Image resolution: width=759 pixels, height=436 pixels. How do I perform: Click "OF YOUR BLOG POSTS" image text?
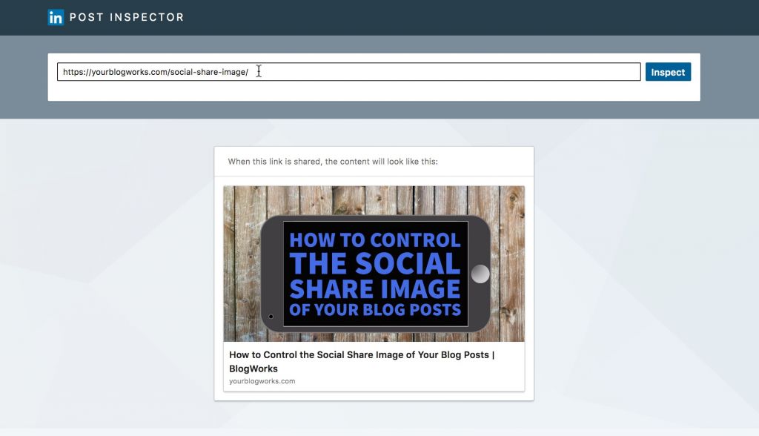click(x=374, y=310)
